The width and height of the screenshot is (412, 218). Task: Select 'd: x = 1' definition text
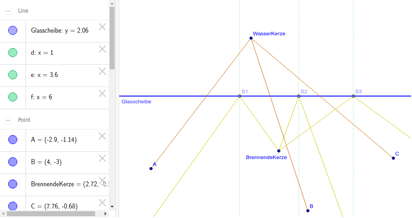pos(42,53)
